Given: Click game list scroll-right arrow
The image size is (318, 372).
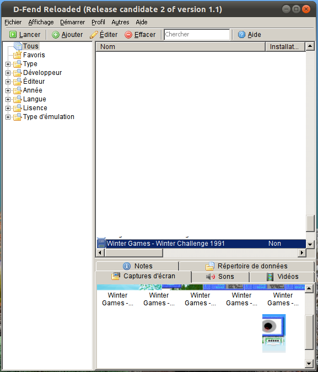Looking at the screenshot, I should point(301,252).
